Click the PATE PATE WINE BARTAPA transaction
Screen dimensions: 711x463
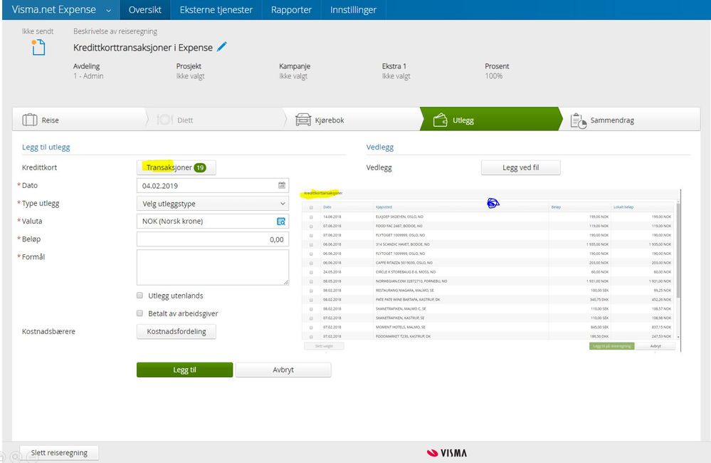(490, 300)
